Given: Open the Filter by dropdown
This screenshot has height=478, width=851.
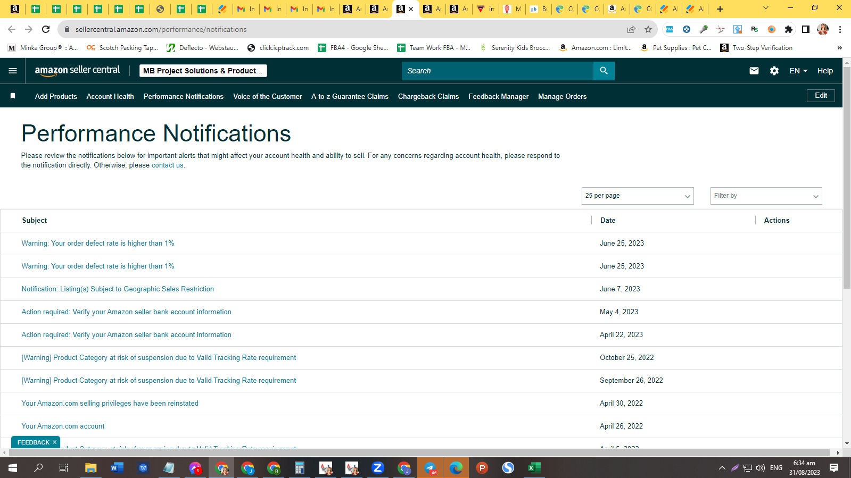Looking at the screenshot, I should [x=766, y=196].
